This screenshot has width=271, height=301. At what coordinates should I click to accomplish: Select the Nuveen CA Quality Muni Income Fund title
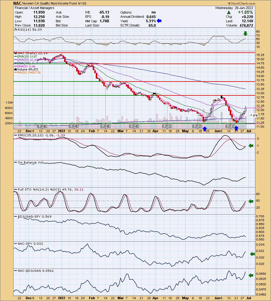pyautogui.click(x=50, y=3)
